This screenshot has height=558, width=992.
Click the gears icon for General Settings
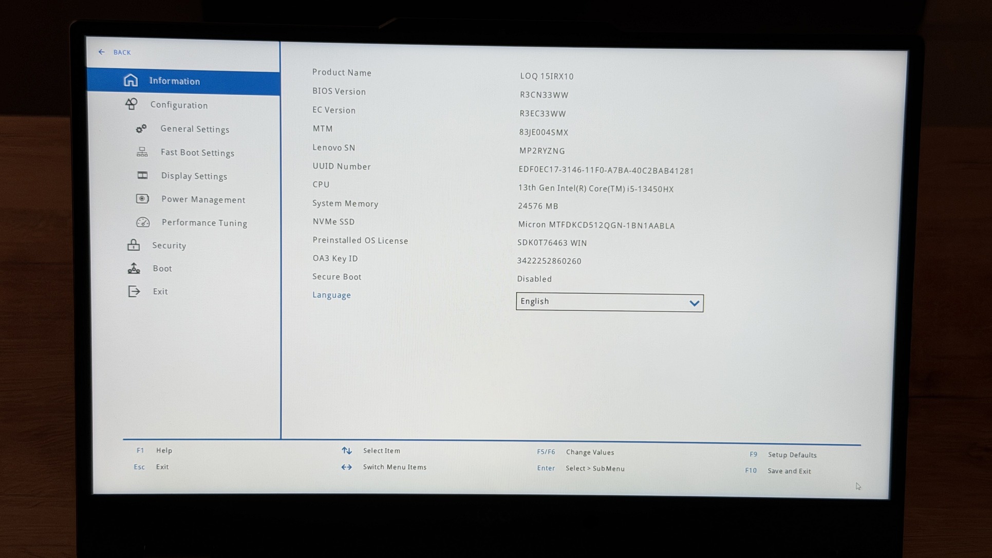pyautogui.click(x=141, y=128)
